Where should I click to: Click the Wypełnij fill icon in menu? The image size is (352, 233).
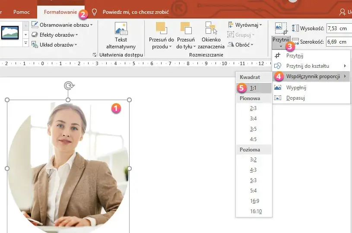point(278,88)
